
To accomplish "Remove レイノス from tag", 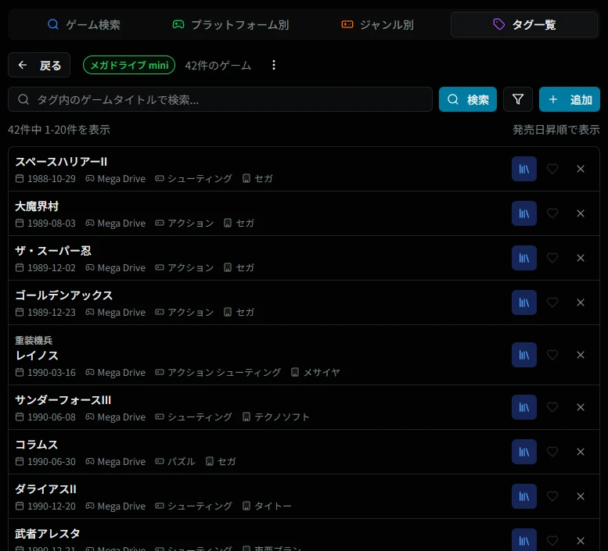I will (x=581, y=355).
